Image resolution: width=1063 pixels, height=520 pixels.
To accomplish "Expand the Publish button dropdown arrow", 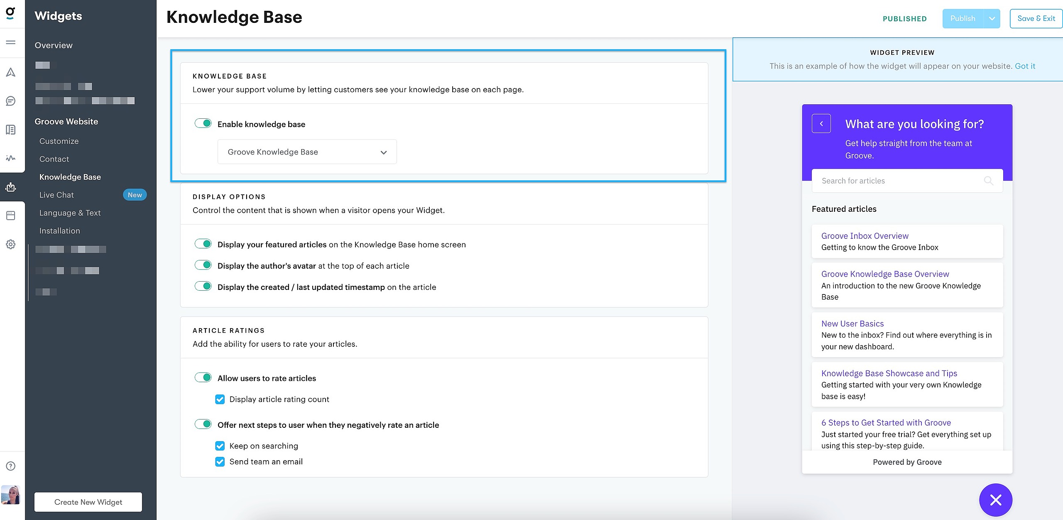I will tap(992, 19).
